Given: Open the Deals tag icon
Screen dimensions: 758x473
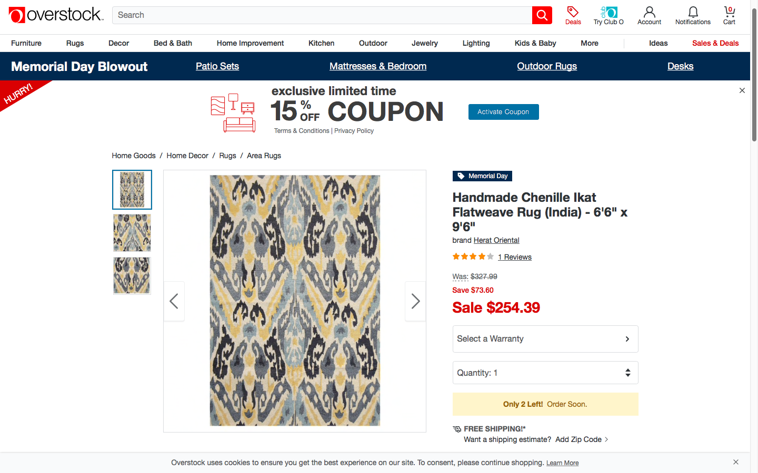Looking at the screenshot, I should pyautogui.click(x=573, y=12).
